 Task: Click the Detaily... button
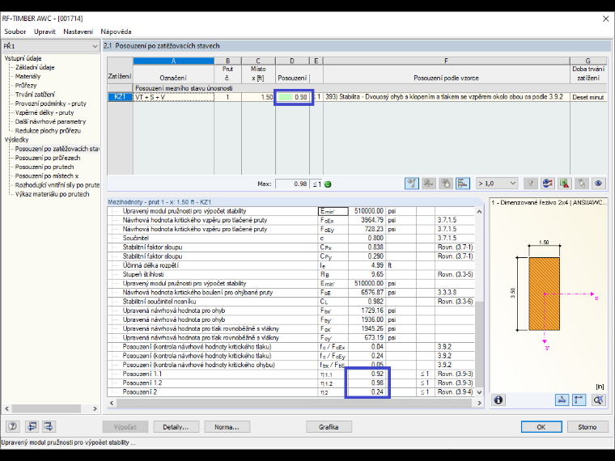coord(176,427)
